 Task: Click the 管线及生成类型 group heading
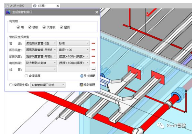tap(19, 37)
